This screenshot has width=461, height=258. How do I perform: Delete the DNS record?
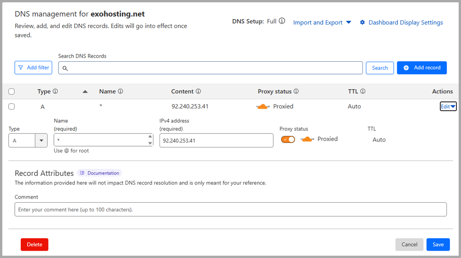[x=35, y=245]
